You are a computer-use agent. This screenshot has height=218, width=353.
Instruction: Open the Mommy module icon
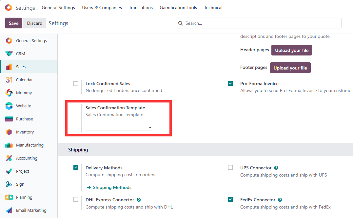[9, 93]
